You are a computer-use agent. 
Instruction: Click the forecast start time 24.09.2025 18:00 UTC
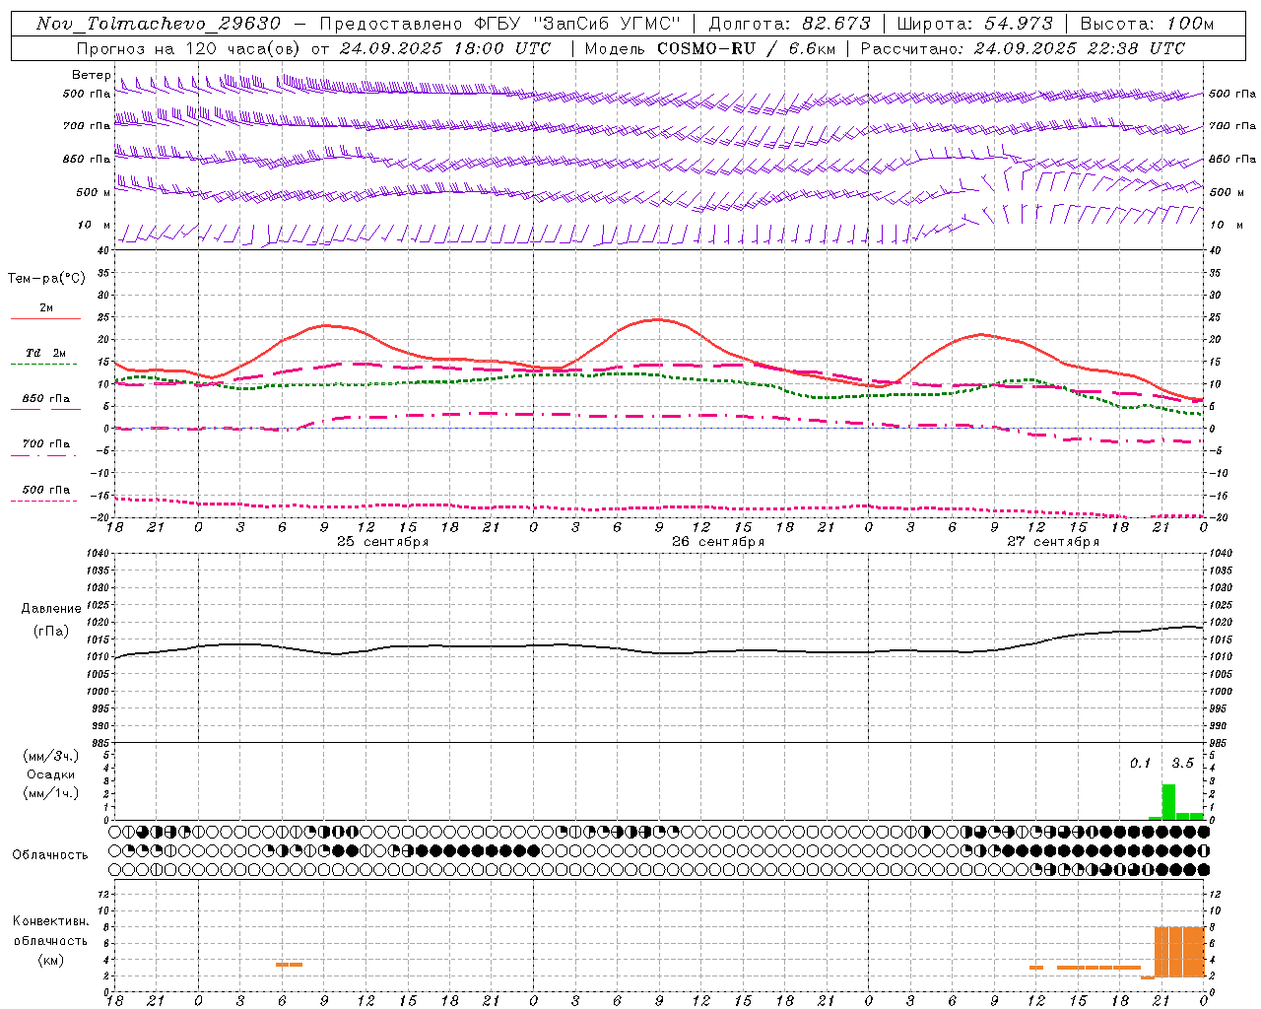point(445,48)
